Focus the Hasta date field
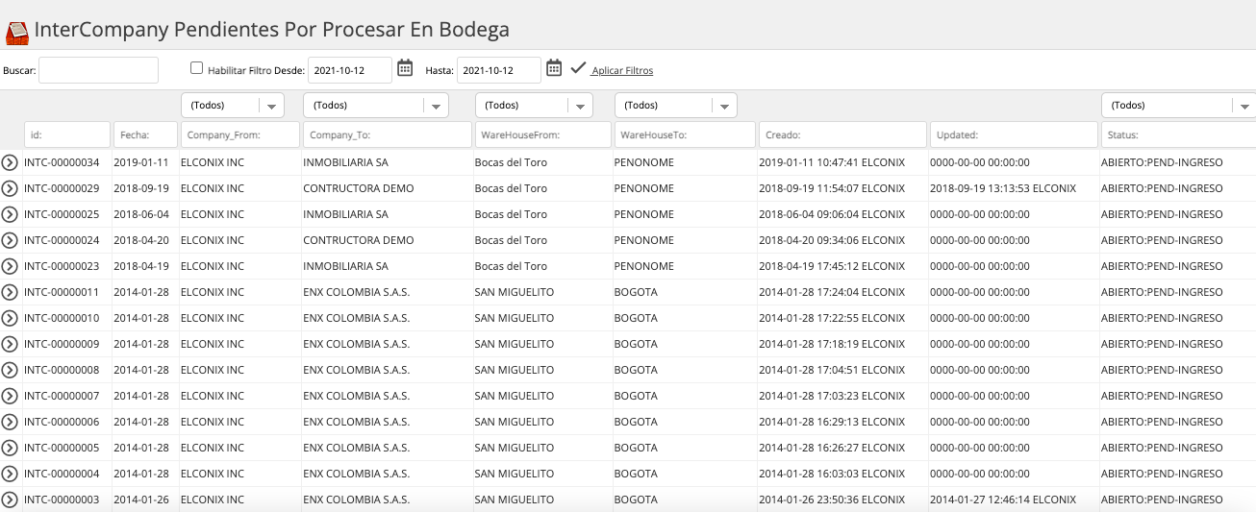The image size is (1256, 512). [x=499, y=70]
